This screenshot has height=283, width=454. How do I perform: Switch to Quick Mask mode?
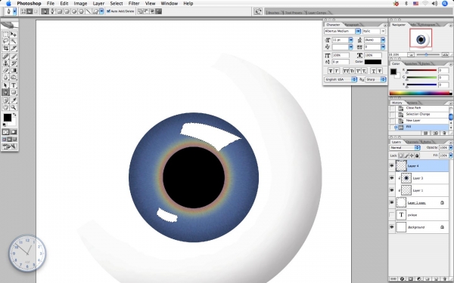[14, 132]
